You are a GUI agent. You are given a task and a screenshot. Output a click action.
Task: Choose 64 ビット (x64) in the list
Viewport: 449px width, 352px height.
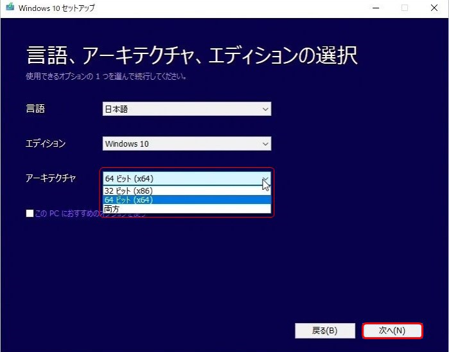187,199
